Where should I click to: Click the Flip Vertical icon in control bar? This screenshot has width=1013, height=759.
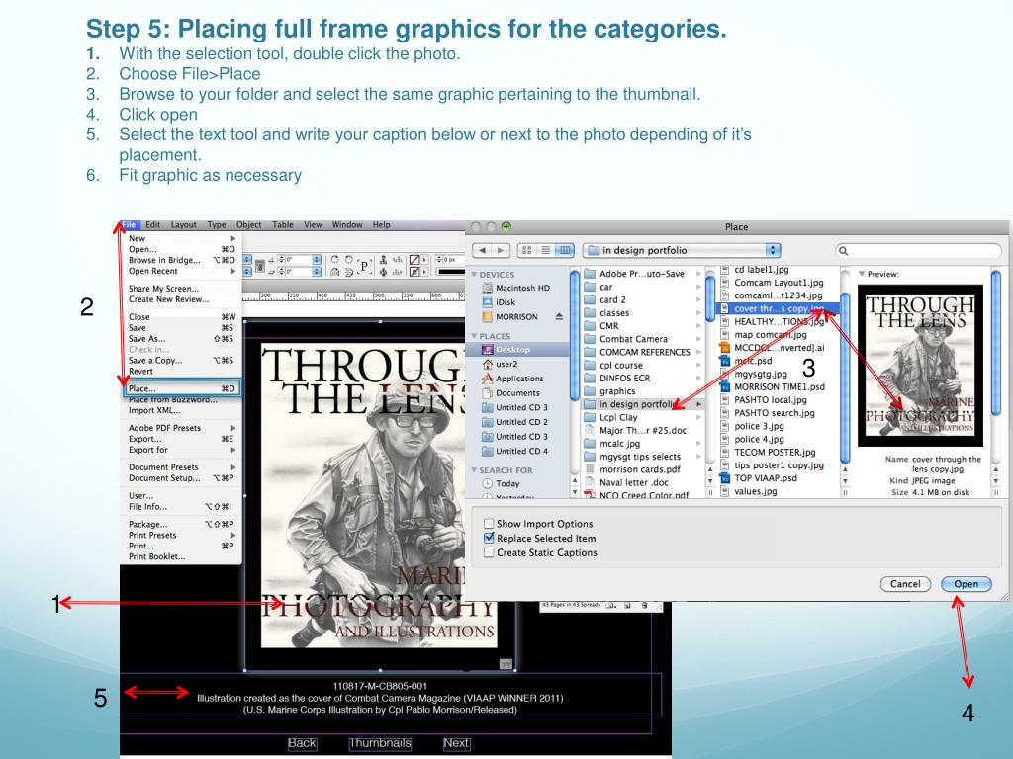[349, 273]
